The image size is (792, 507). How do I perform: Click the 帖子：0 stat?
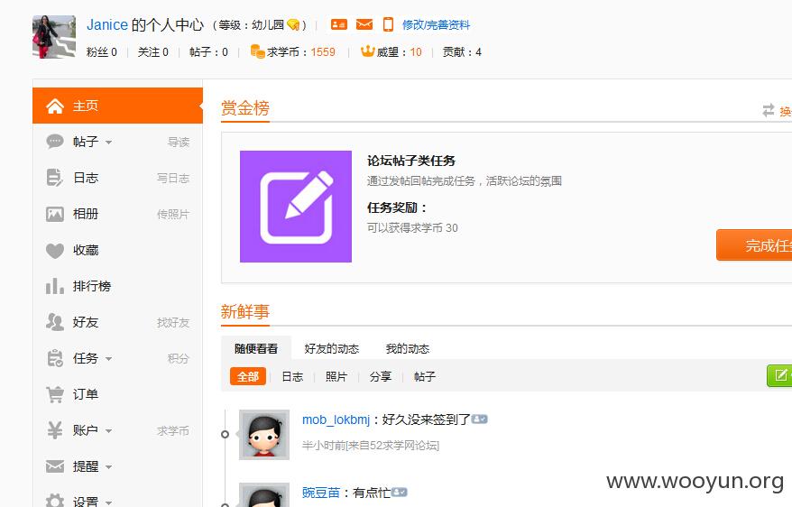208,52
